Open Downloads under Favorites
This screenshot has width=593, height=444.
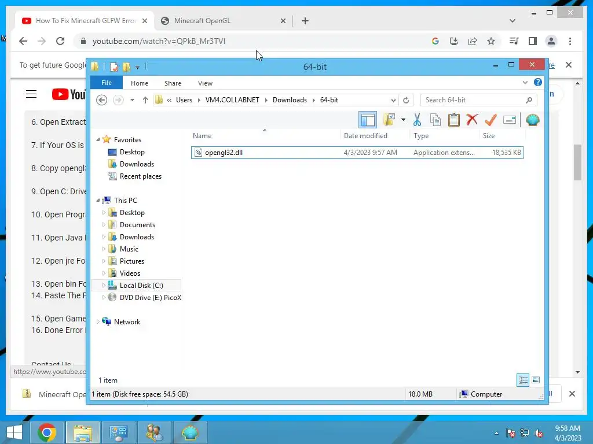(x=137, y=164)
